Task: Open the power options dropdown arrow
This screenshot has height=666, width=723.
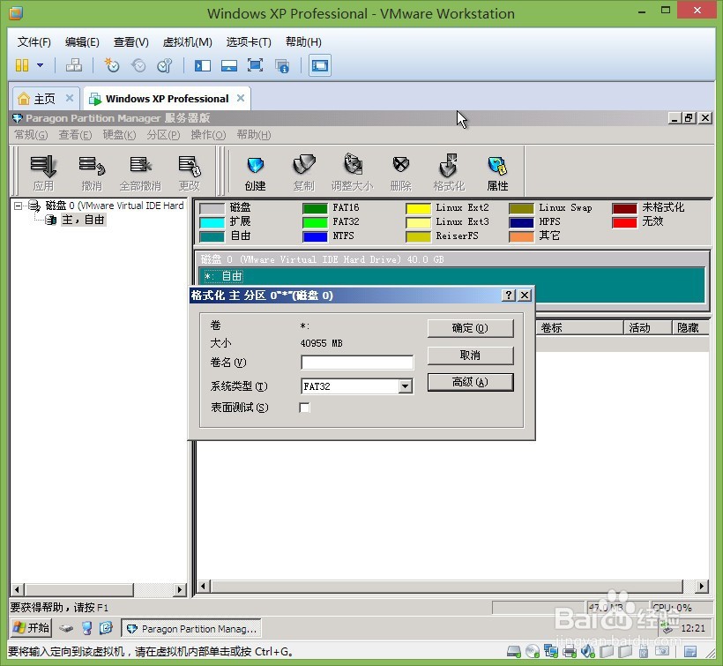Action: click(40, 65)
